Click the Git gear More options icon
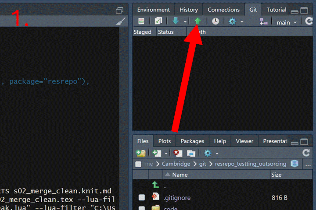 point(232,21)
